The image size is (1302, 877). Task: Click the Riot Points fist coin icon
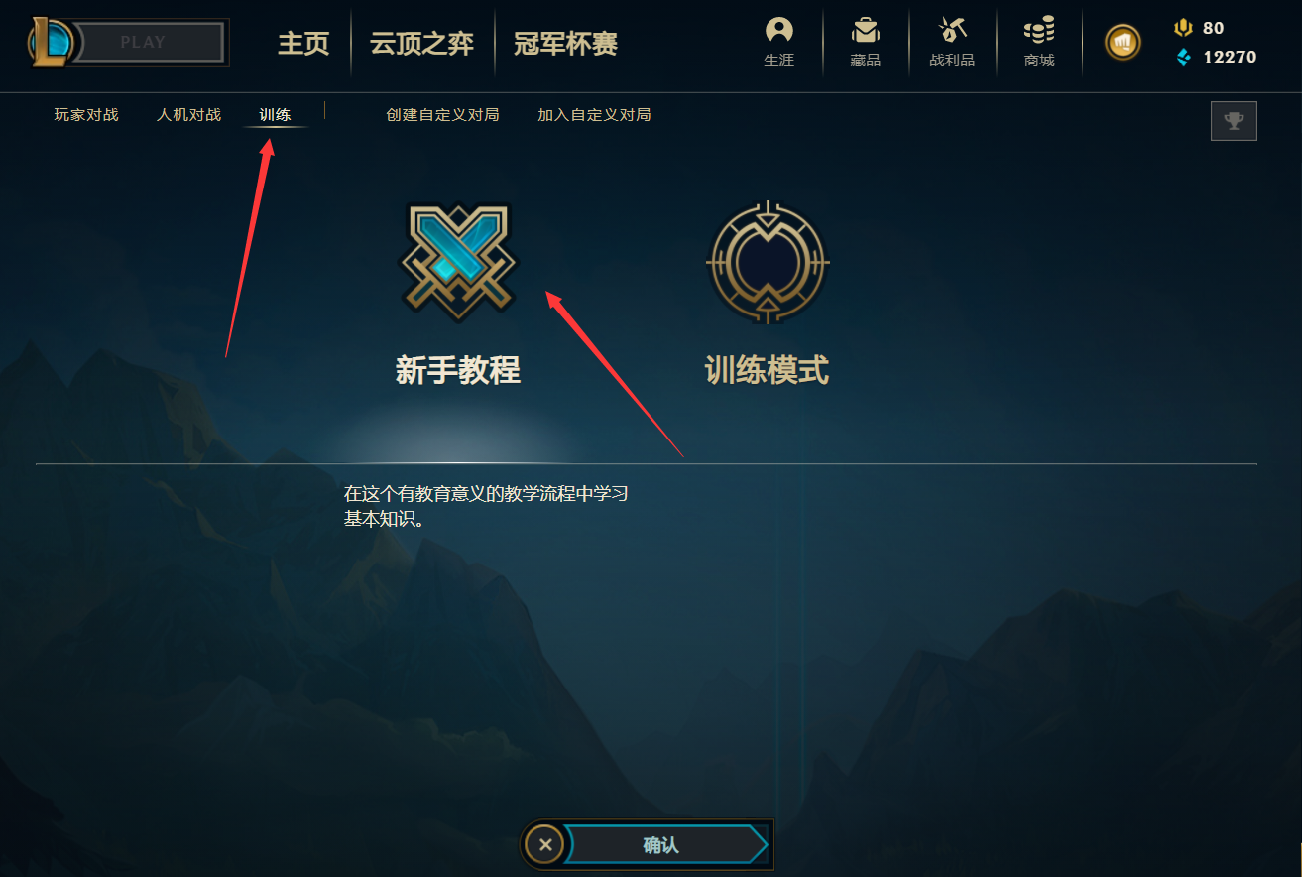pos(1123,43)
